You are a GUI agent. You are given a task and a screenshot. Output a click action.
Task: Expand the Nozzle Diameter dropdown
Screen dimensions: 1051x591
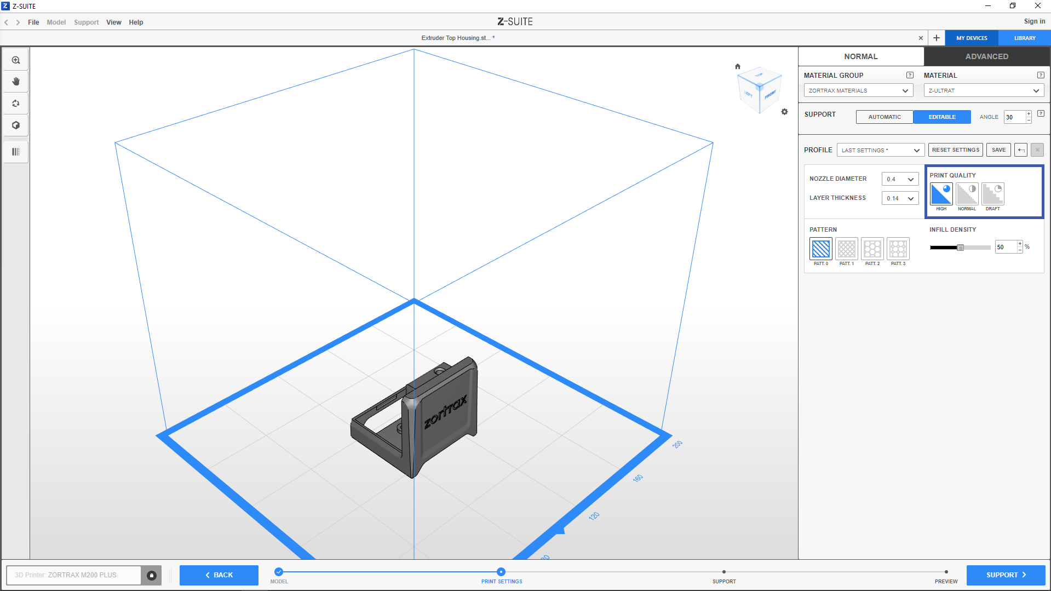pos(900,179)
